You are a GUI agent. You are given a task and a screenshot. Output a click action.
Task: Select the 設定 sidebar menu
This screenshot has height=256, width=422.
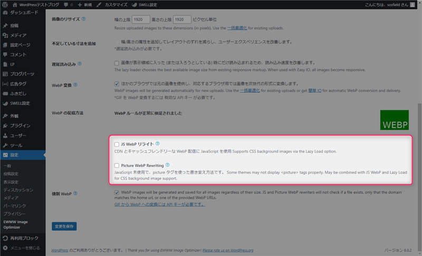23,155
